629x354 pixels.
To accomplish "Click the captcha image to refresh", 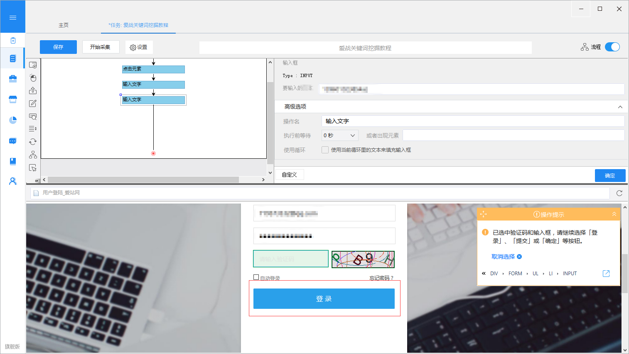I will tap(363, 259).
